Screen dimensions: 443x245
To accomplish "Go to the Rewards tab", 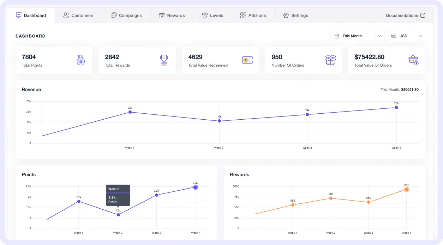I will [x=172, y=16].
